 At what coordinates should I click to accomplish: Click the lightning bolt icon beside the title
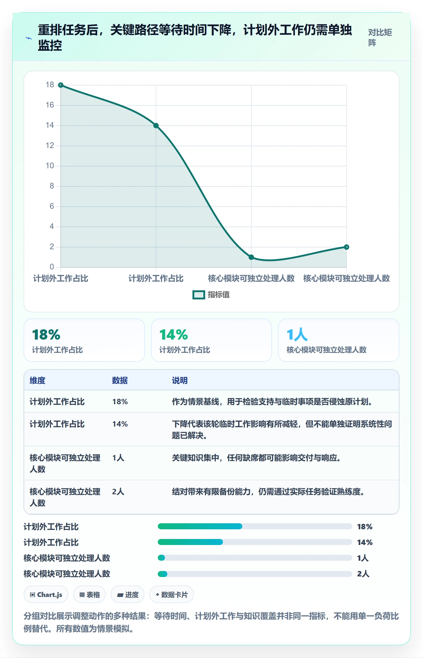tap(29, 38)
